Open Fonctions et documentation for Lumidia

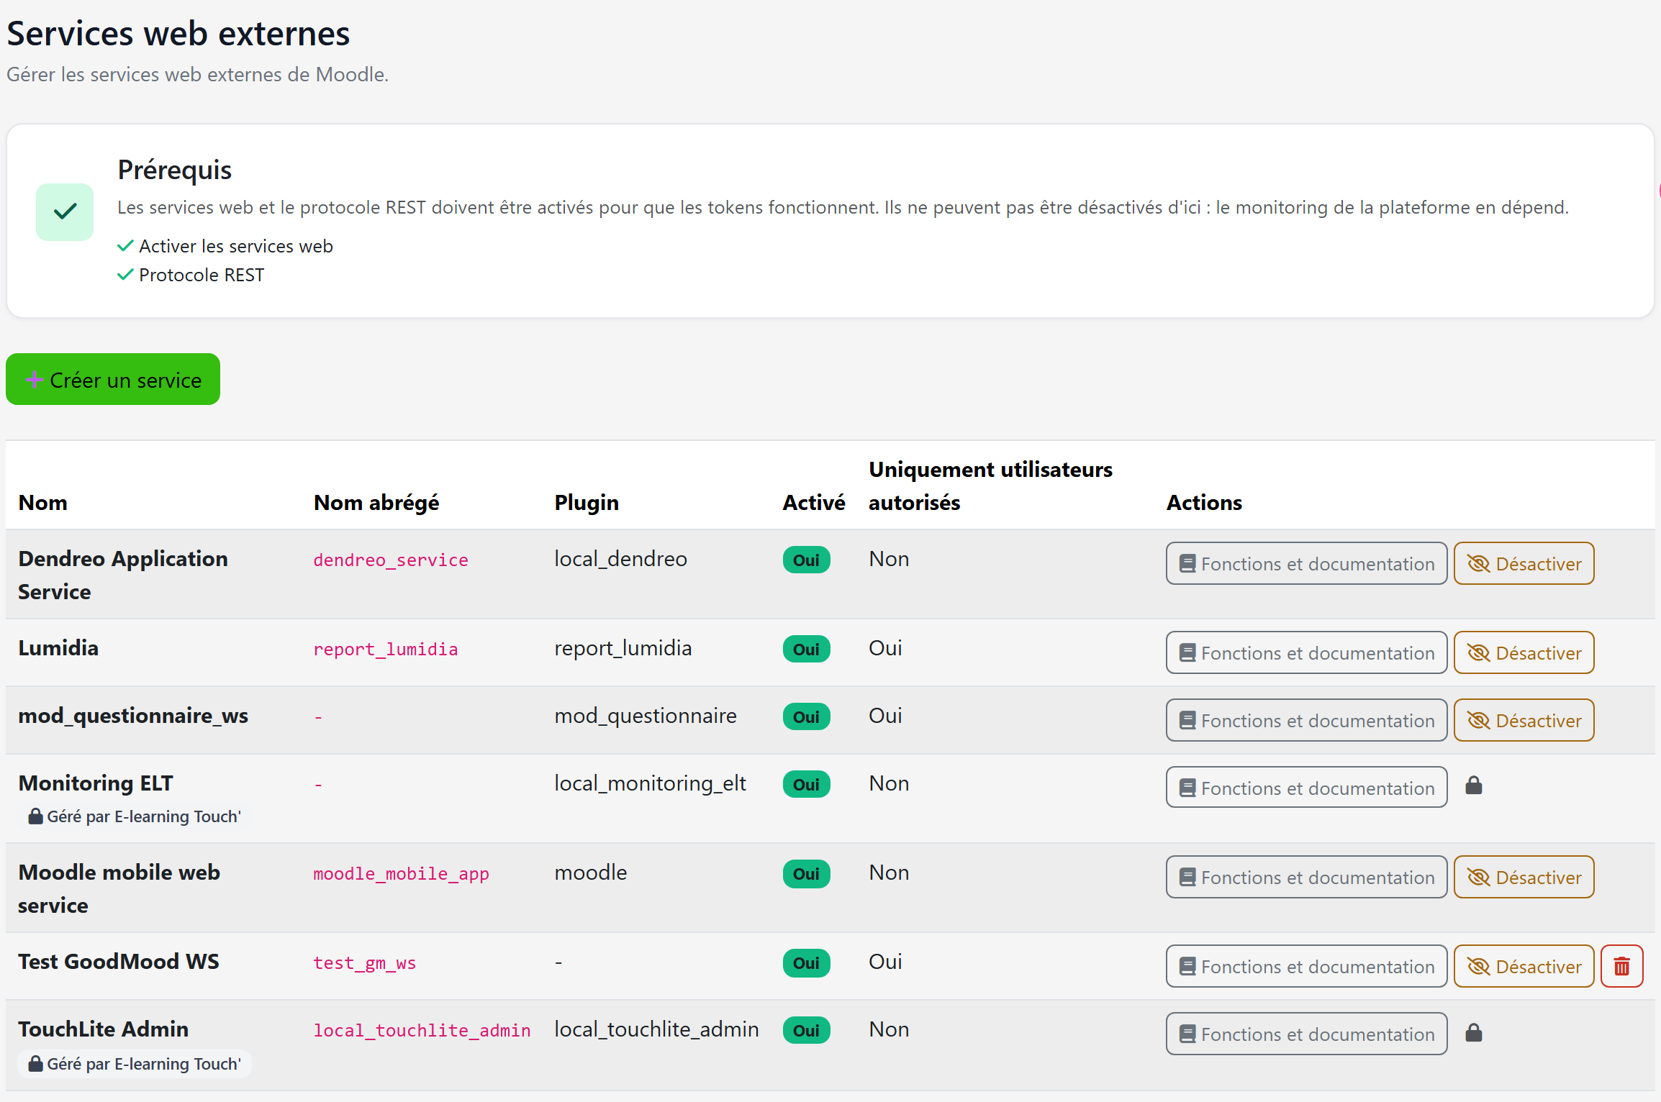1306,652
